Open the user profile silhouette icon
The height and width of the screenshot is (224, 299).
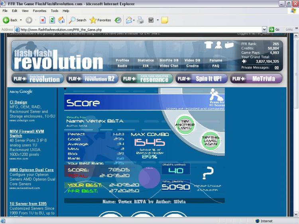(x=218, y=45)
